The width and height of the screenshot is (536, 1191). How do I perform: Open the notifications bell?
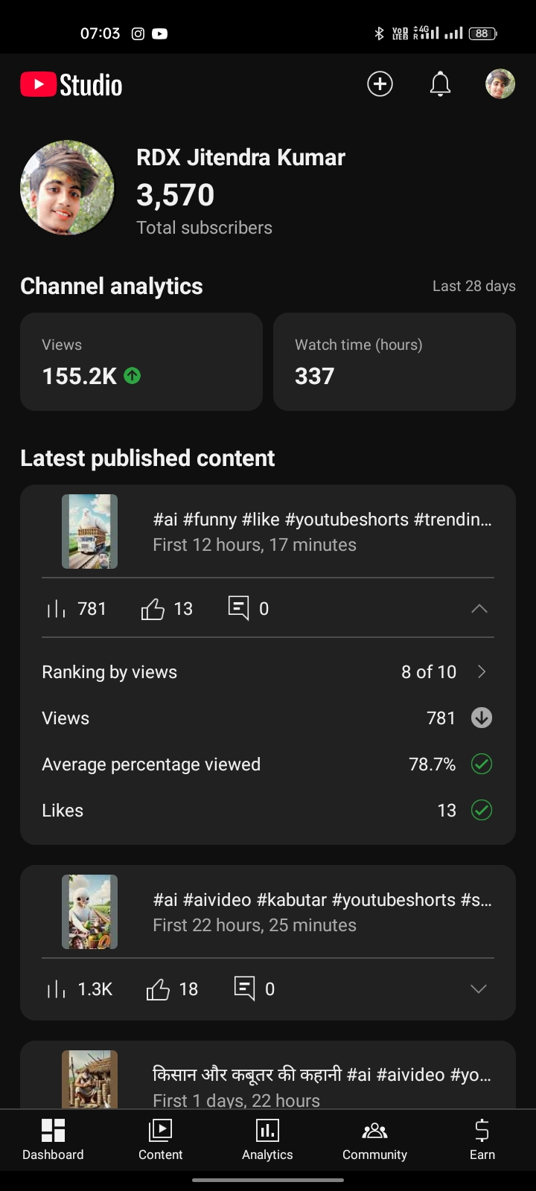tap(440, 84)
